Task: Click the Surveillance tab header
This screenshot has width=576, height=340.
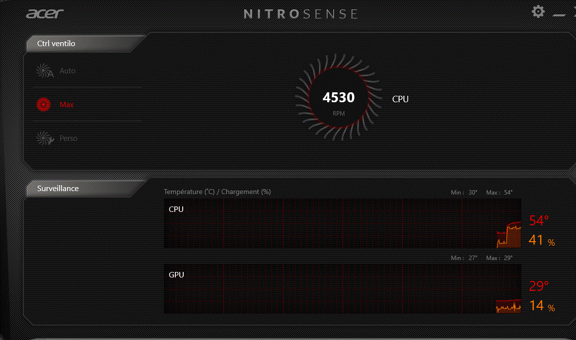Action: tap(85, 189)
